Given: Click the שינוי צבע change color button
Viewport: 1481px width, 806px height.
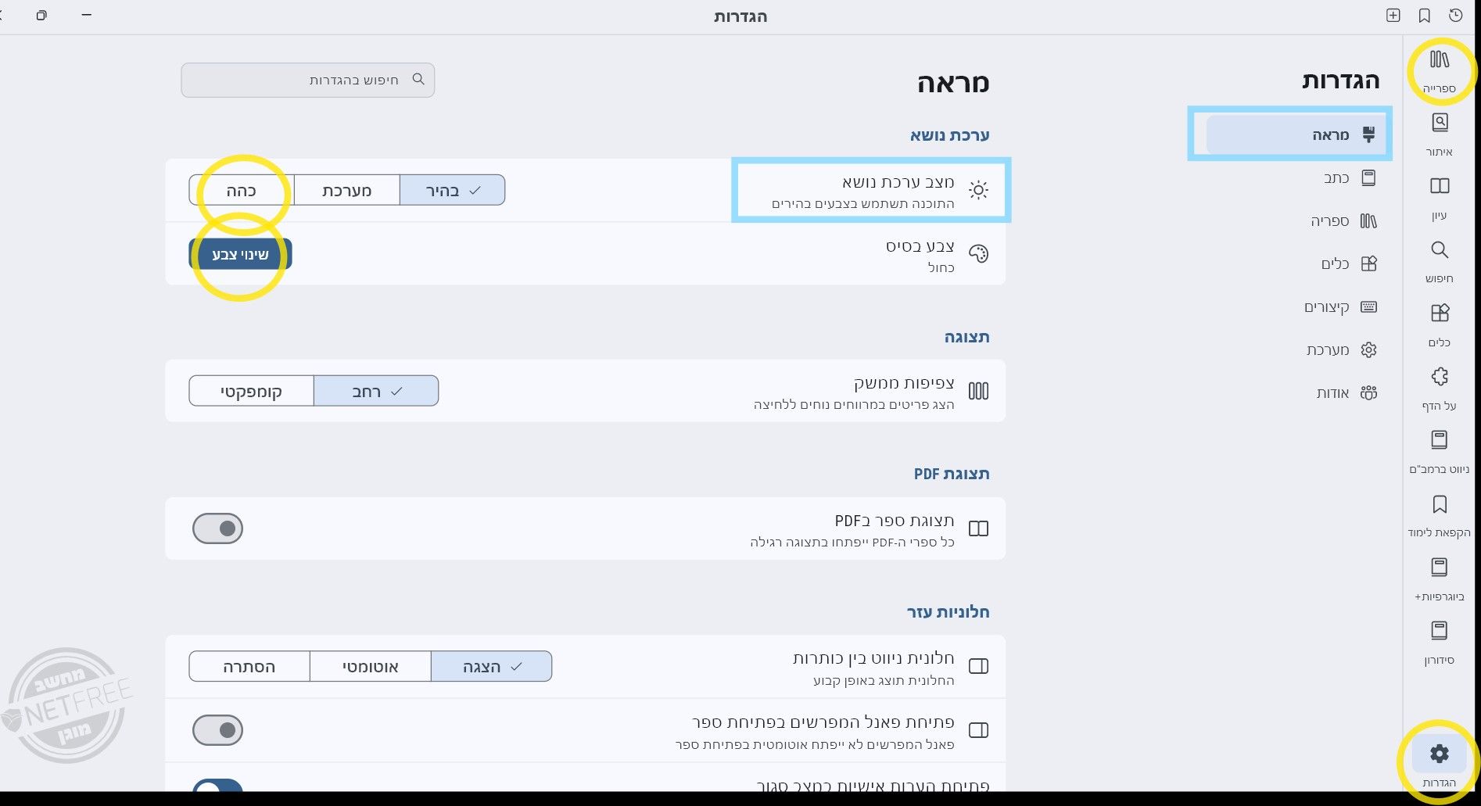Looking at the screenshot, I should tap(240, 254).
